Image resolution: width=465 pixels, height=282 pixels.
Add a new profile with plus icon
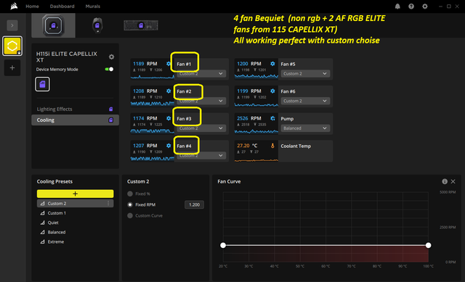point(12,67)
